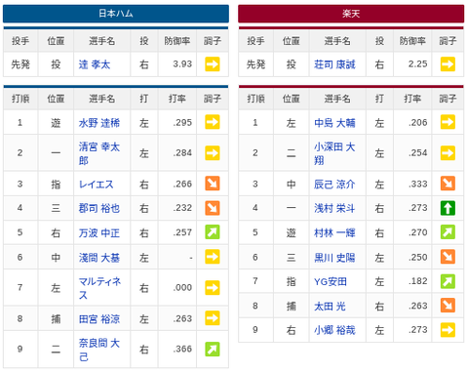The width and height of the screenshot is (468, 373).
Task: Select player name 奈良間 大己
Action: [99, 350]
